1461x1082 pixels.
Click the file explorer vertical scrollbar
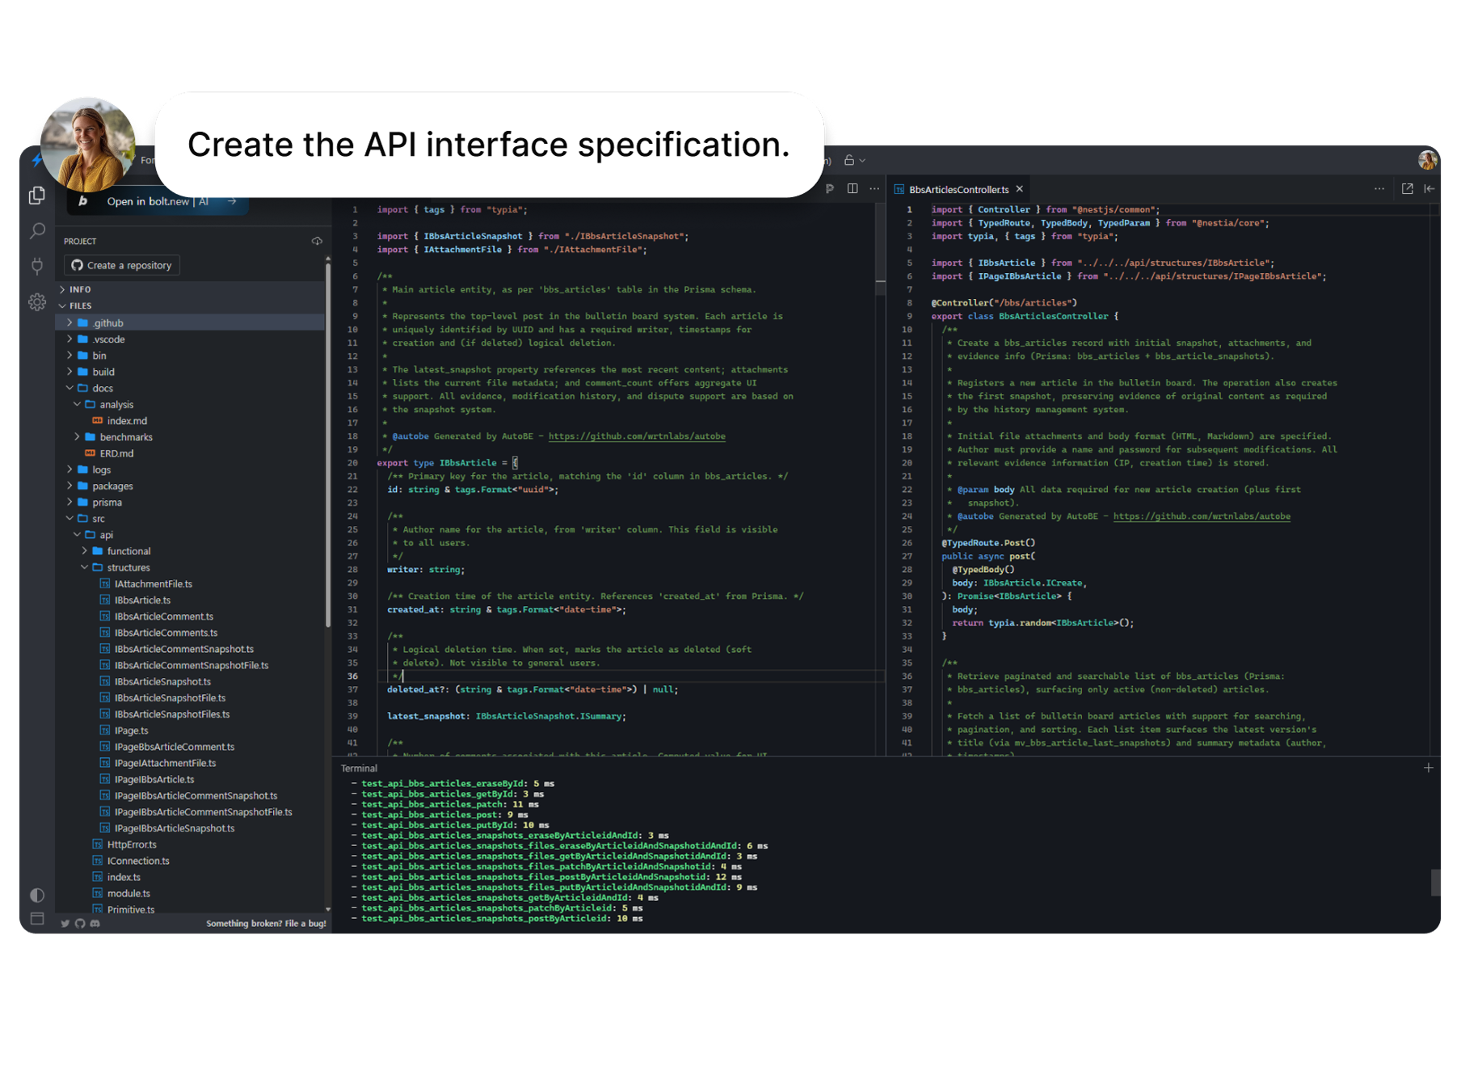(327, 444)
